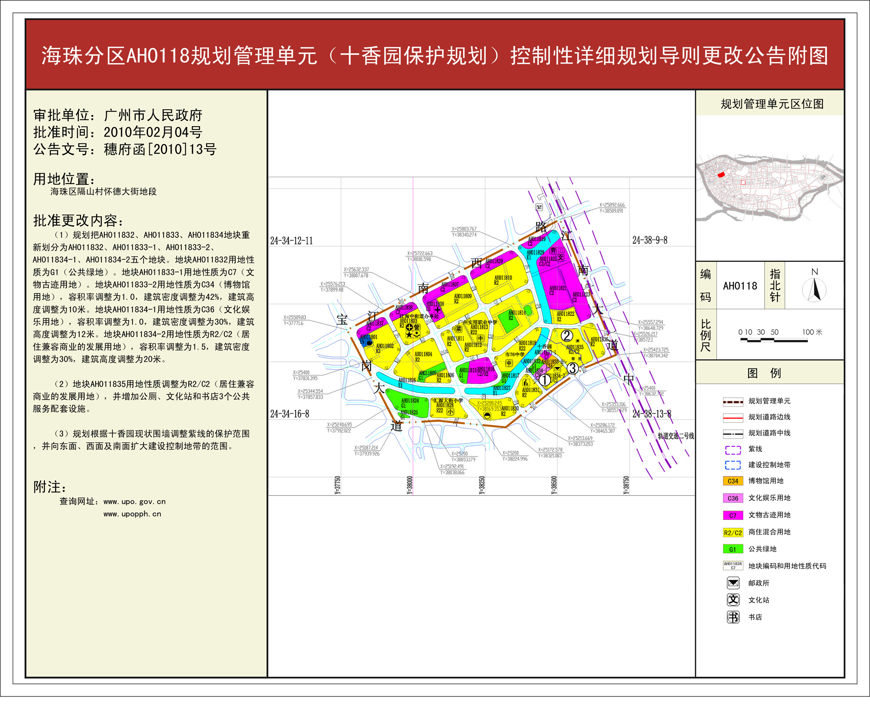Image resolution: width=870 pixels, height=709 pixels.
Task: Click the north arrow compass symbol
Action: [x=814, y=290]
